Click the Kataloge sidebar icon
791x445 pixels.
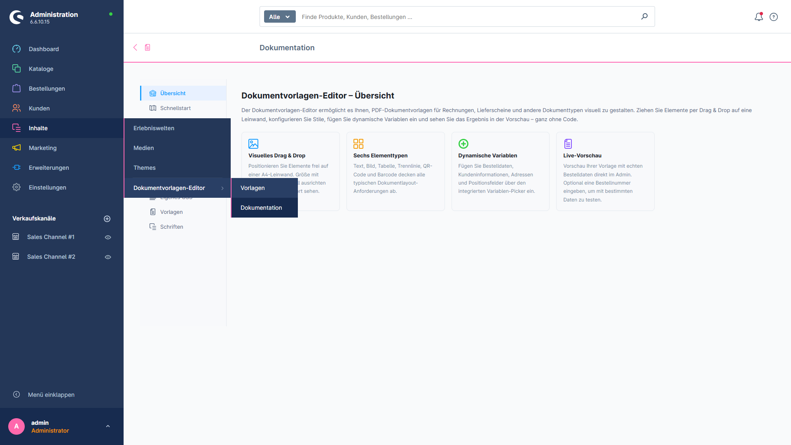tap(16, 69)
